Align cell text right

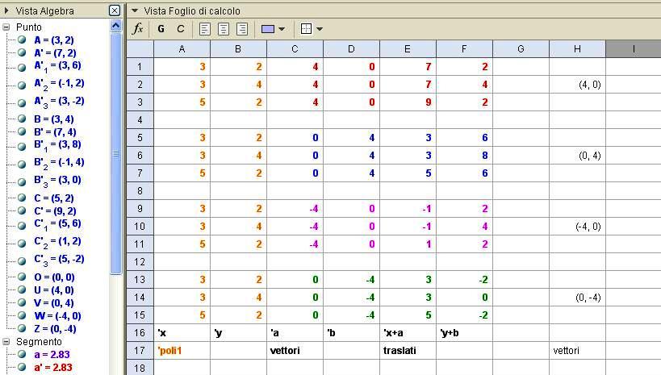[x=242, y=29]
